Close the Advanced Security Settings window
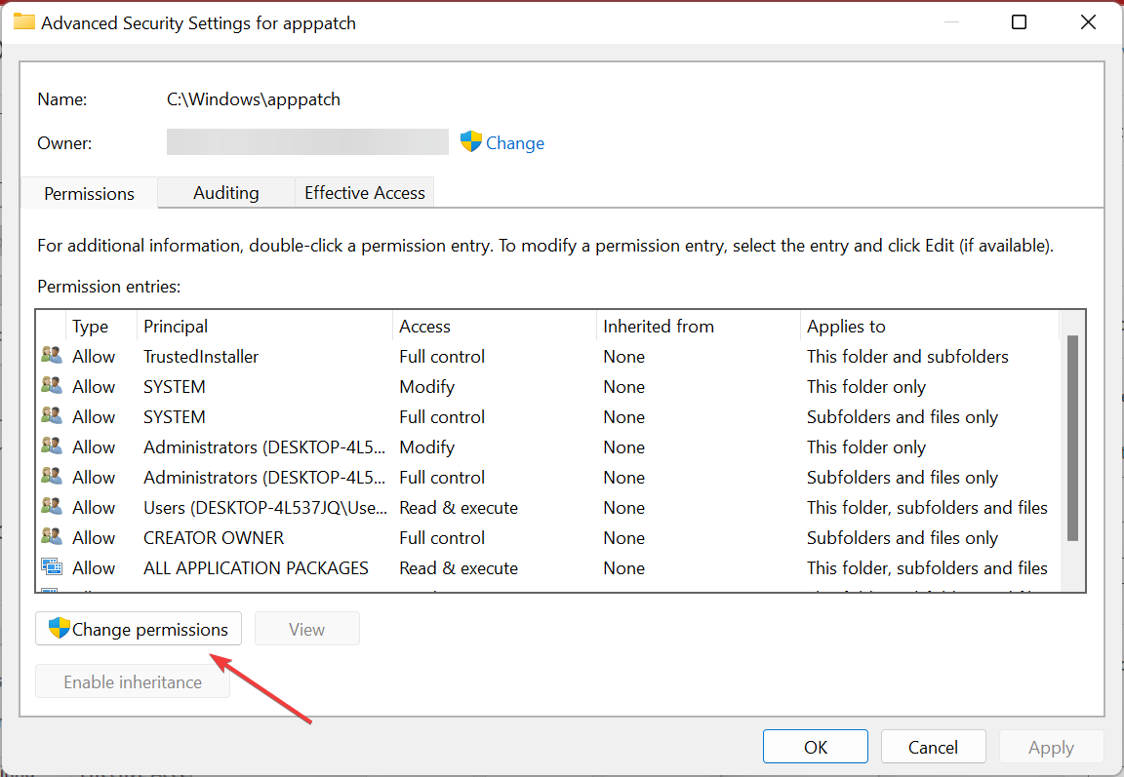The width and height of the screenshot is (1124, 777). [x=1088, y=22]
